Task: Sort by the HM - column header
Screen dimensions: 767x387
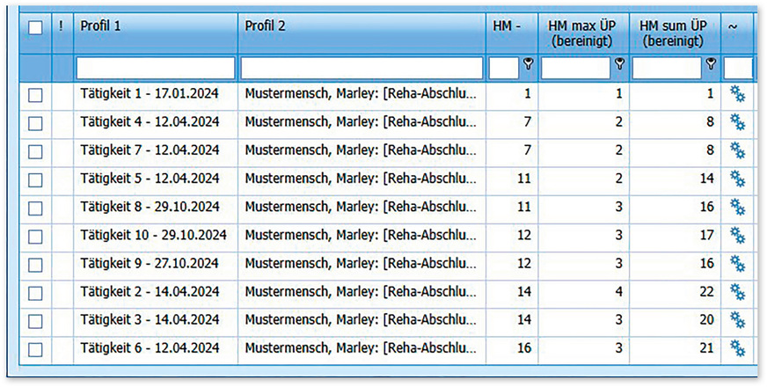Action: pyautogui.click(x=512, y=33)
